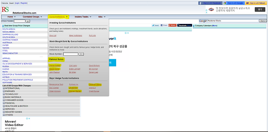
Task: Open the SOCIAL MEDIA group
Action: (x=9, y=32)
